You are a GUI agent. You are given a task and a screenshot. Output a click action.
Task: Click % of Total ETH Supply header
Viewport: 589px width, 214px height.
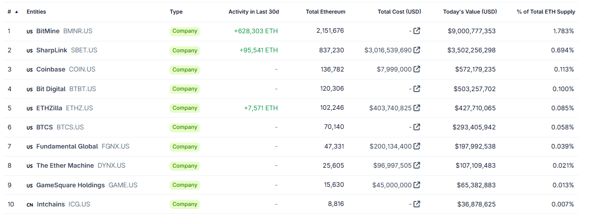tap(546, 12)
